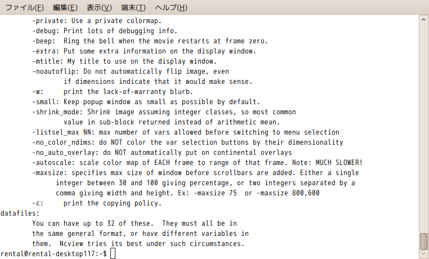
Task: Click the cursor block after the shell prompt
Action: click(113, 253)
